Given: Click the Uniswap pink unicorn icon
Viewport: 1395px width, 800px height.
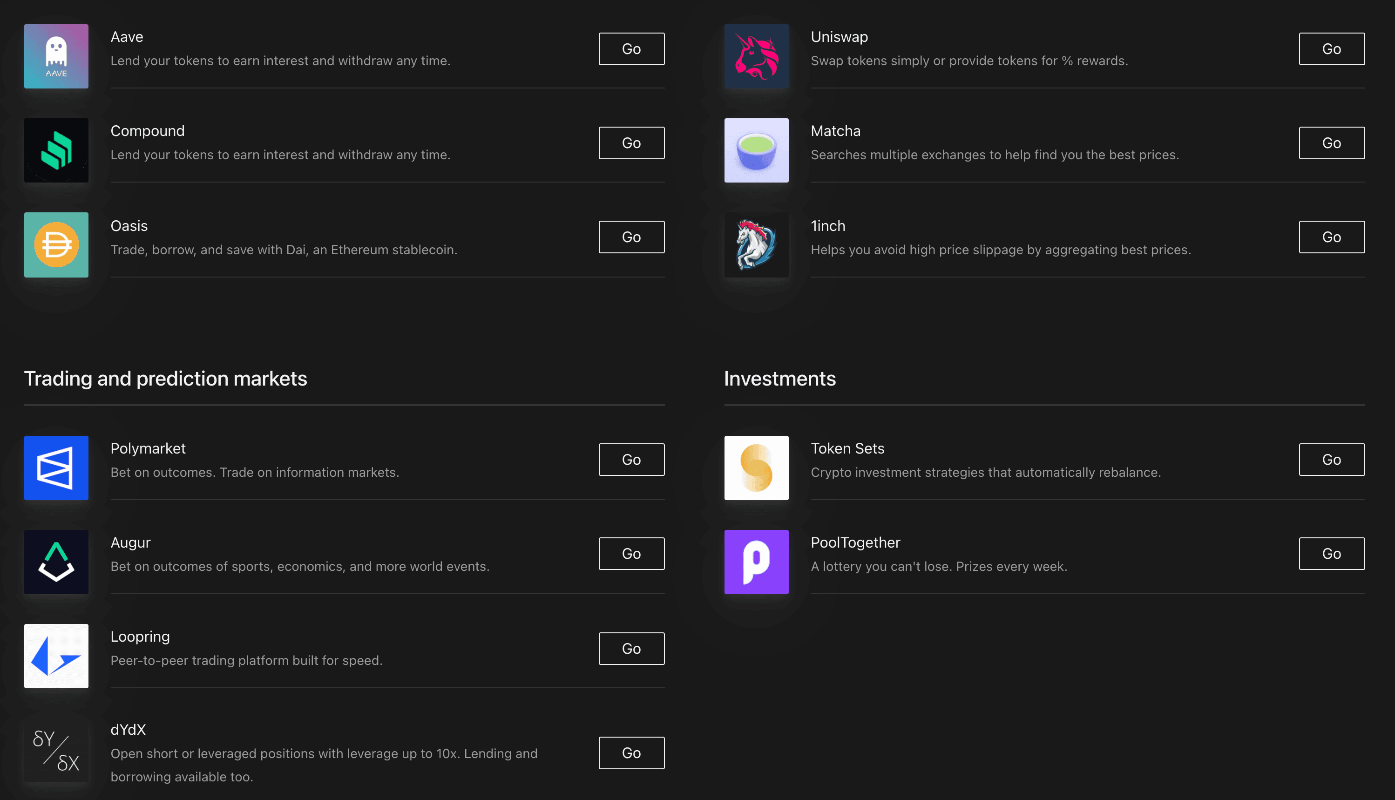Looking at the screenshot, I should click(x=756, y=56).
